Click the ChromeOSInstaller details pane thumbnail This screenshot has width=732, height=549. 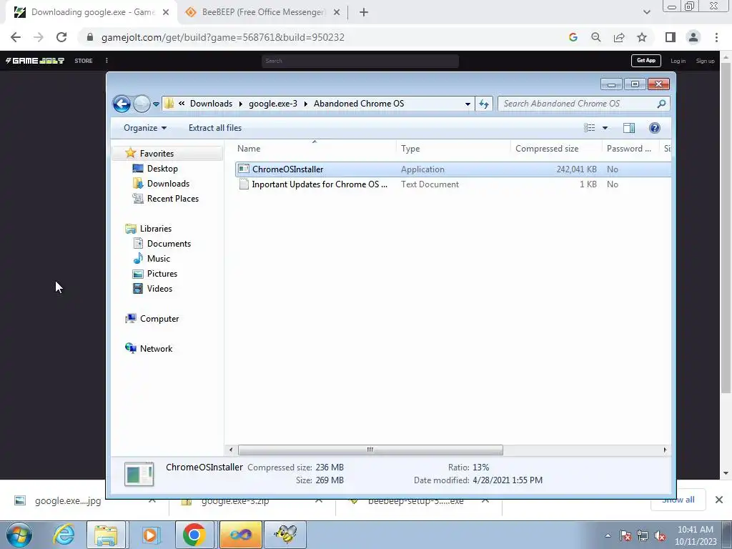coord(139,474)
